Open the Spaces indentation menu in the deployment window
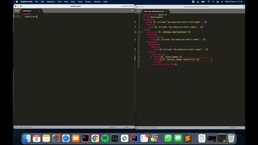258x145 pixels. pos(234,128)
